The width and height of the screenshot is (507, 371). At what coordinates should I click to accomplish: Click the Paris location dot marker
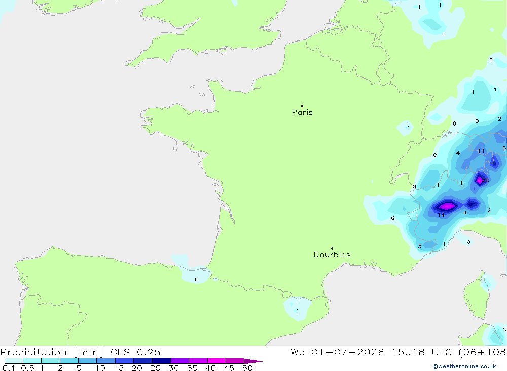(302, 106)
